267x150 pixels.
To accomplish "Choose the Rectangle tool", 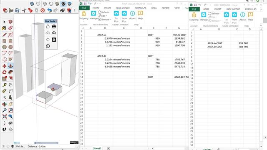I will (5, 41).
